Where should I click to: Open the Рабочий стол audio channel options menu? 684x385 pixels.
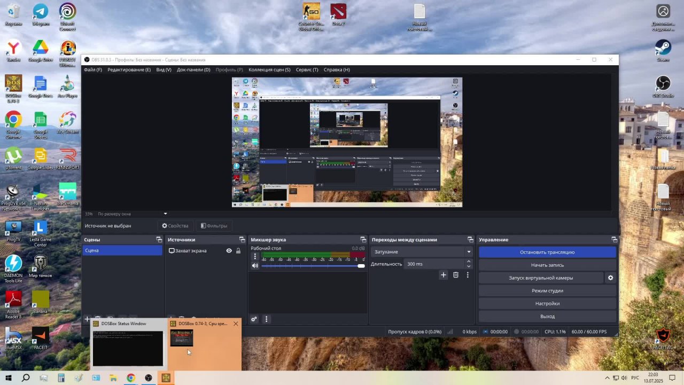(255, 257)
